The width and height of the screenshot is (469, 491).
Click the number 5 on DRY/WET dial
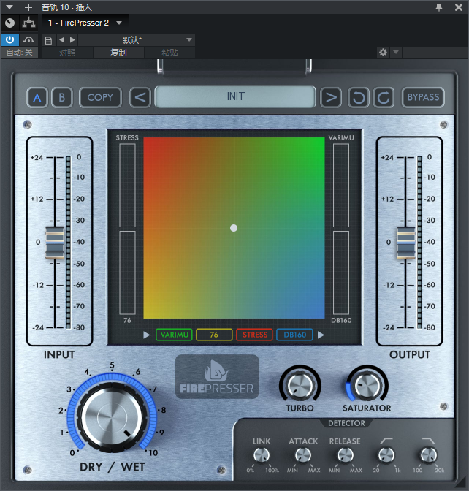[112, 366]
